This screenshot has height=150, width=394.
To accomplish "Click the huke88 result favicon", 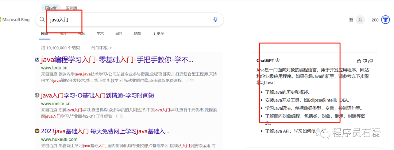I will pyautogui.click(x=37, y=131).
